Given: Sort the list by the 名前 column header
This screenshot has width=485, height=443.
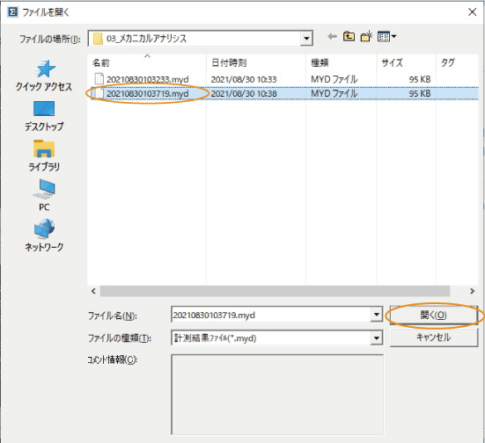Looking at the screenshot, I should tap(147, 62).
